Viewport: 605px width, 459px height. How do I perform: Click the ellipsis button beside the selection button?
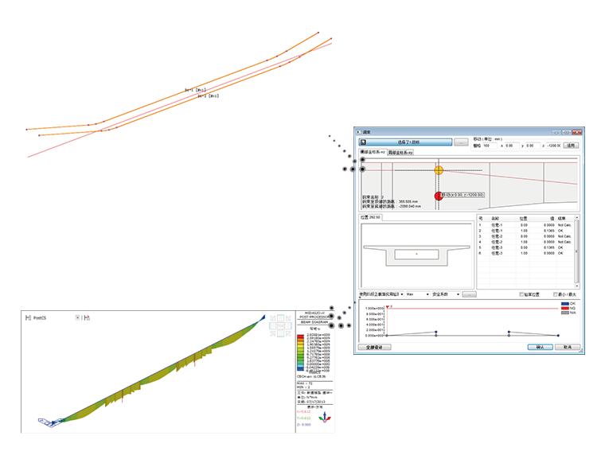click(461, 142)
